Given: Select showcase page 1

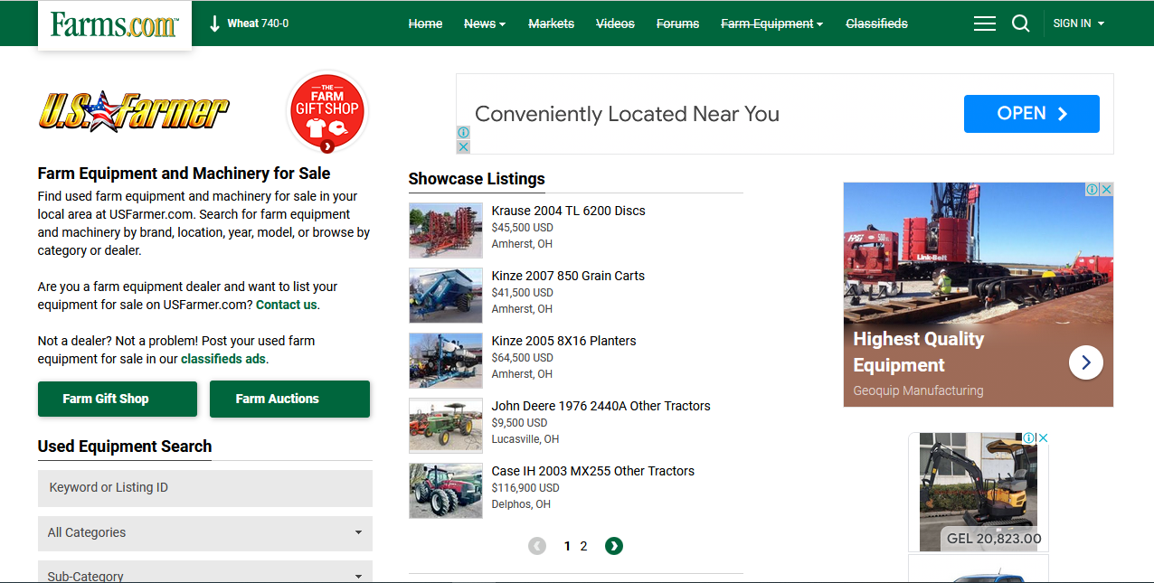Looking at the screenshot, I should (567, 546).
